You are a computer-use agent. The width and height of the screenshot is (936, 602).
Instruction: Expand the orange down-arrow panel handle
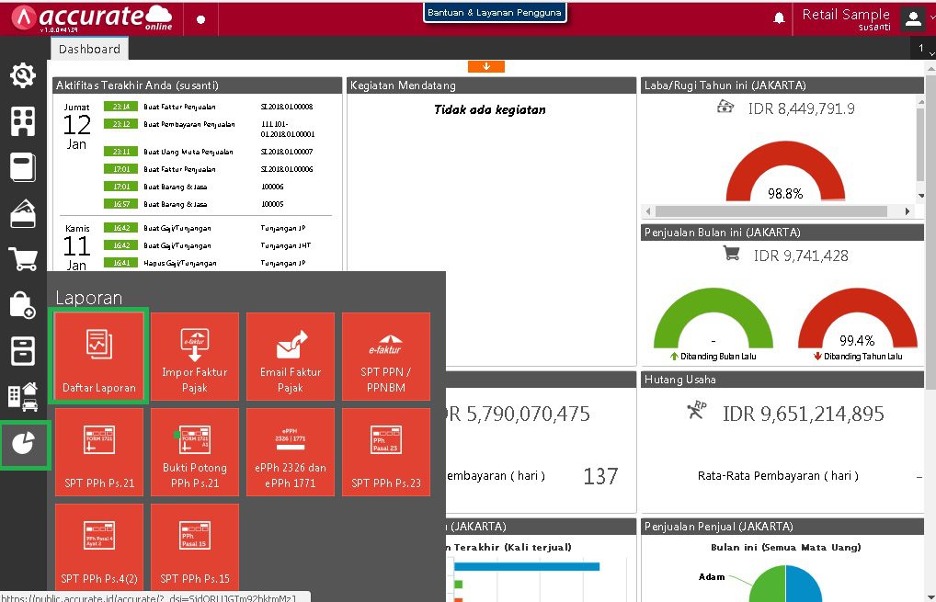click(486, 66)
